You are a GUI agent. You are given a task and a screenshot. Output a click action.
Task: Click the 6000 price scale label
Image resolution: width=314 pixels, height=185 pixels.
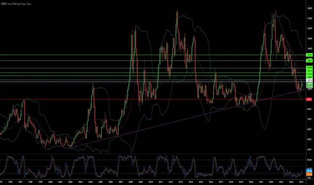[310, 129]
